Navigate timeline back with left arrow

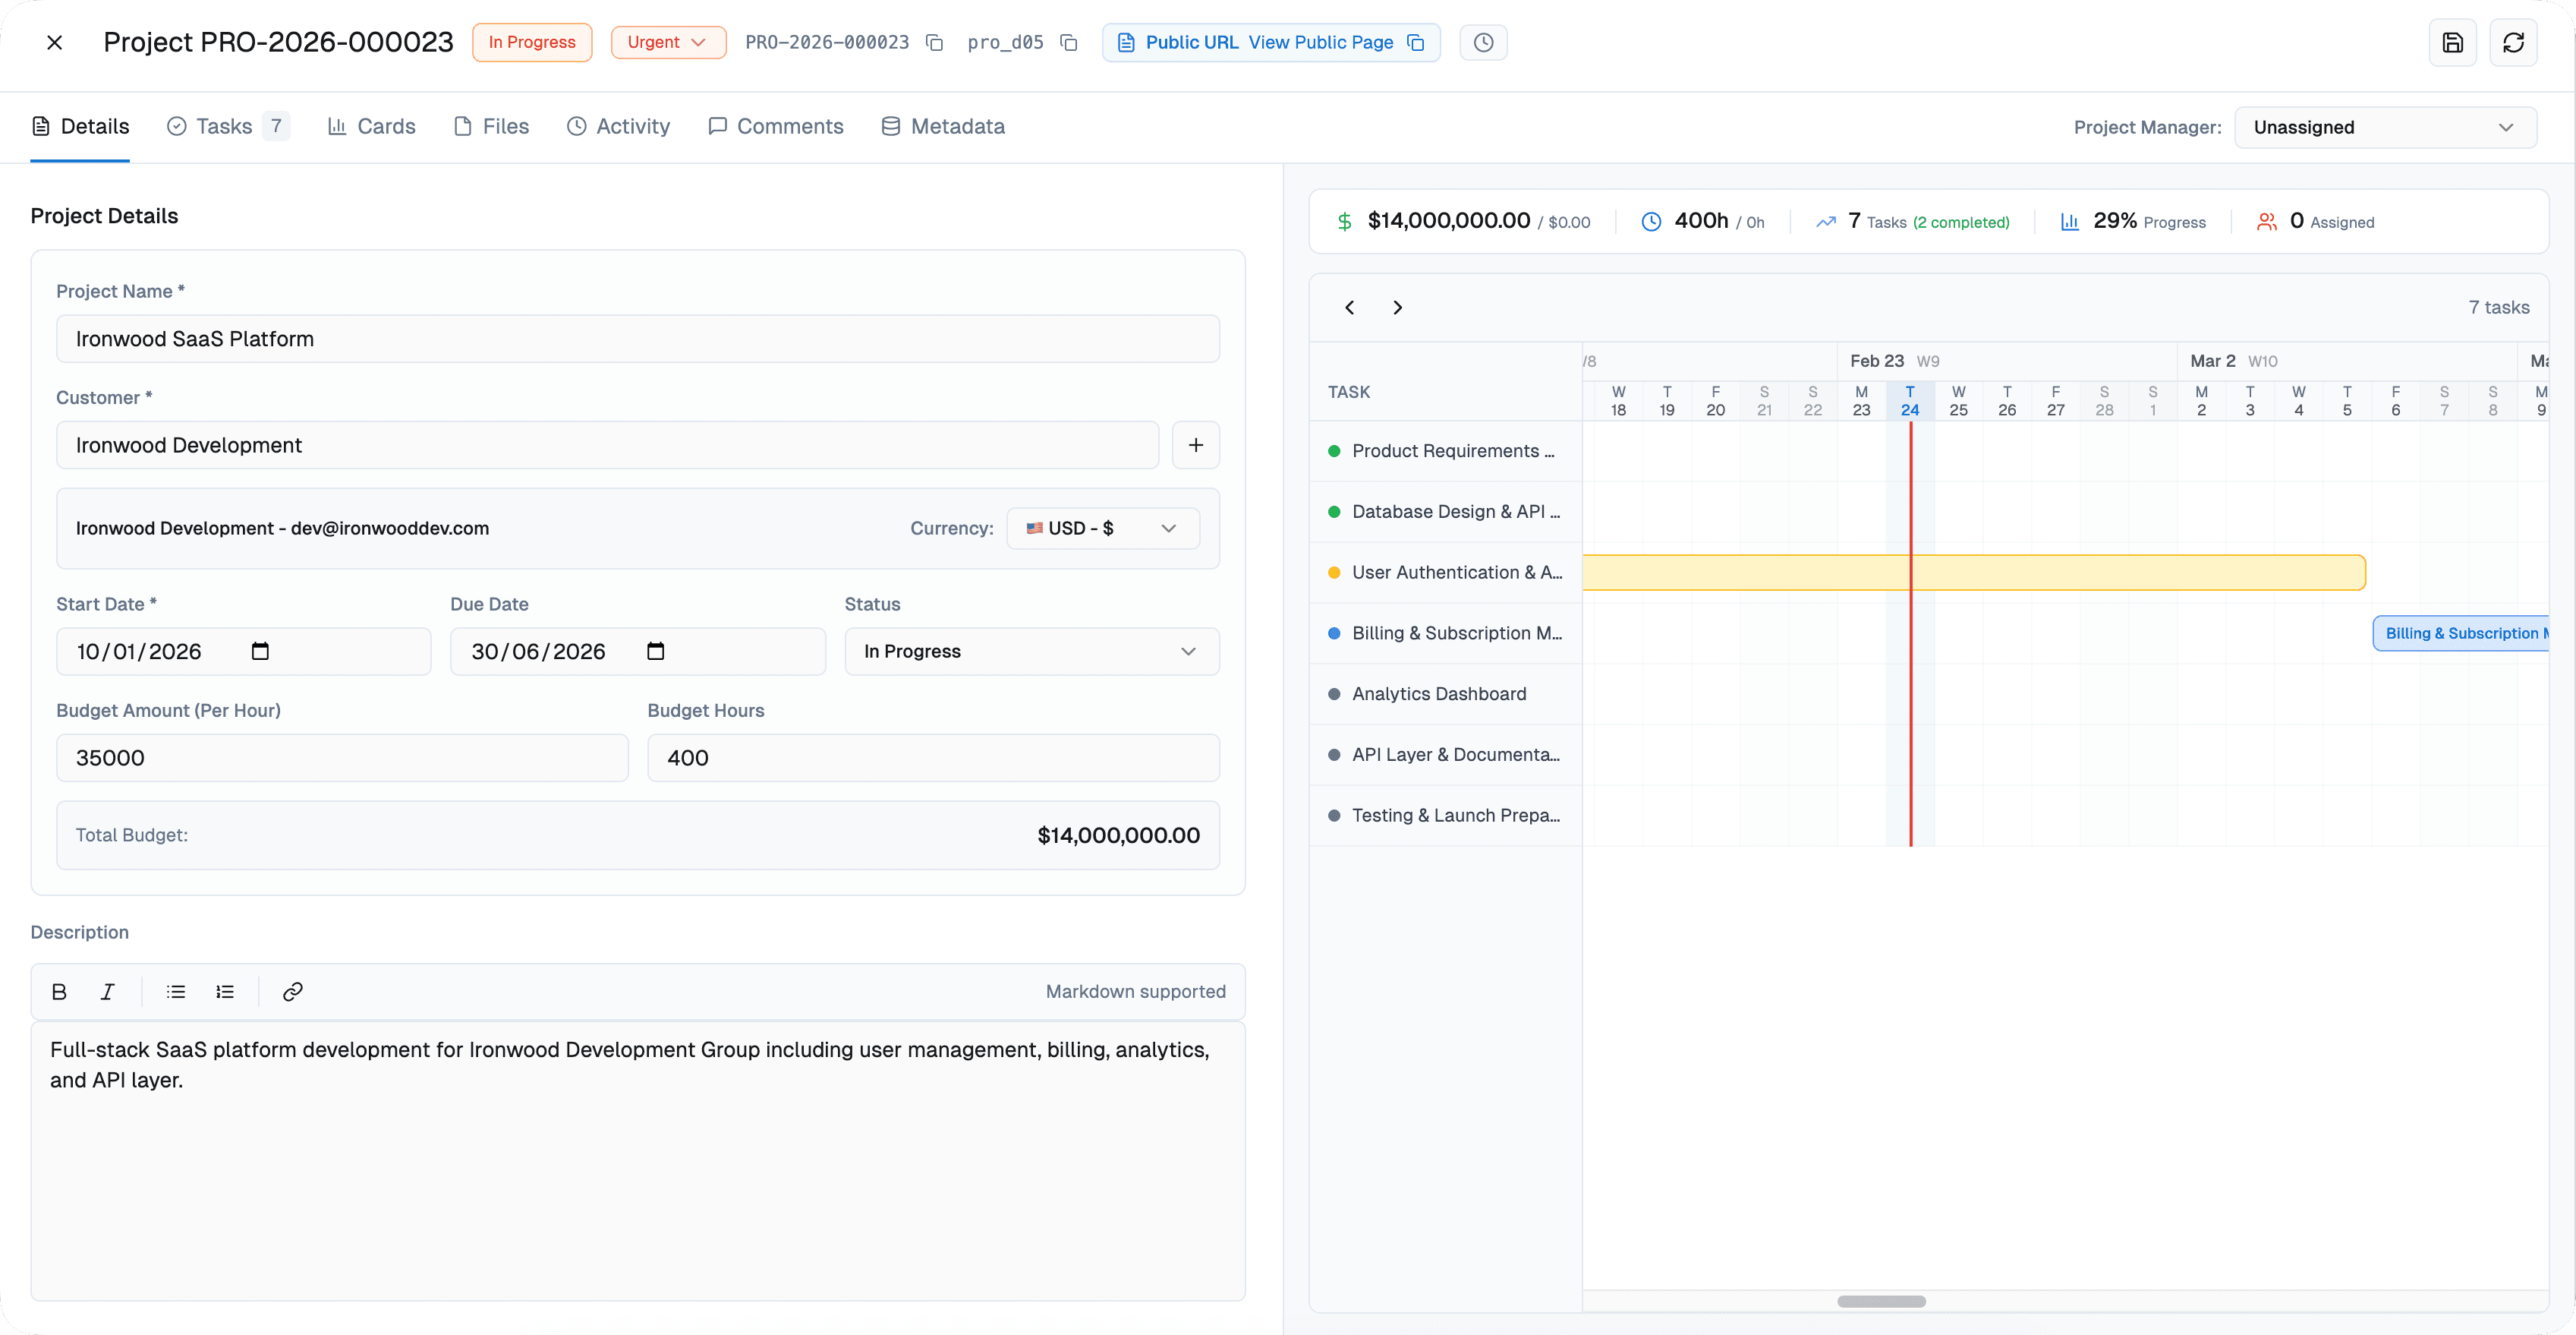[x=1349, y=308]
